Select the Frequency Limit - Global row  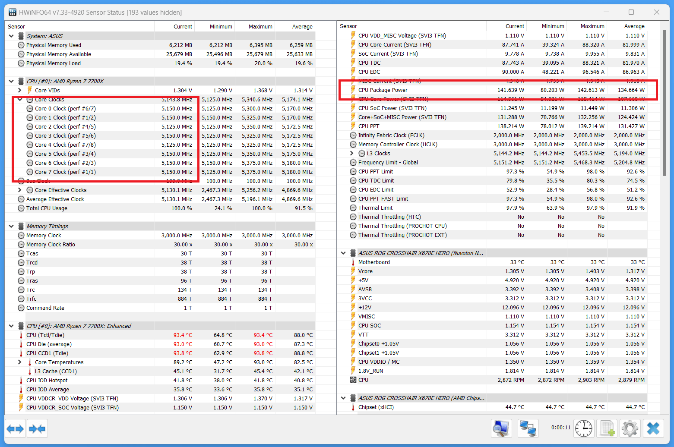(x=492, y=163)
